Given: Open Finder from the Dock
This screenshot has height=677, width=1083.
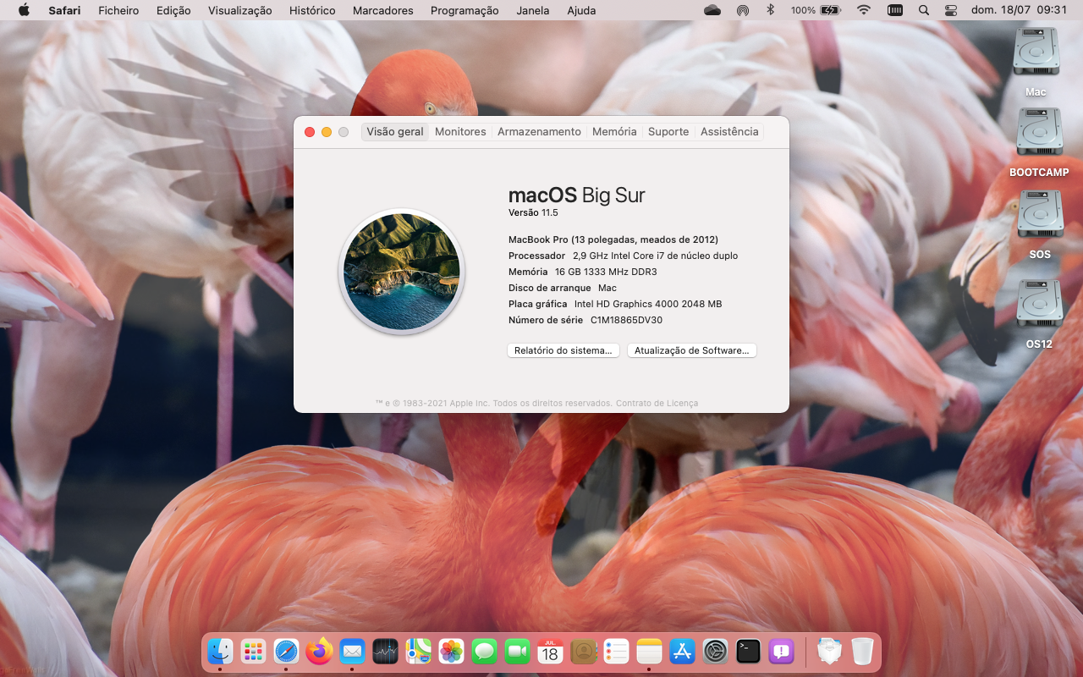Looking at the screenshot, I should click(221, 651).
